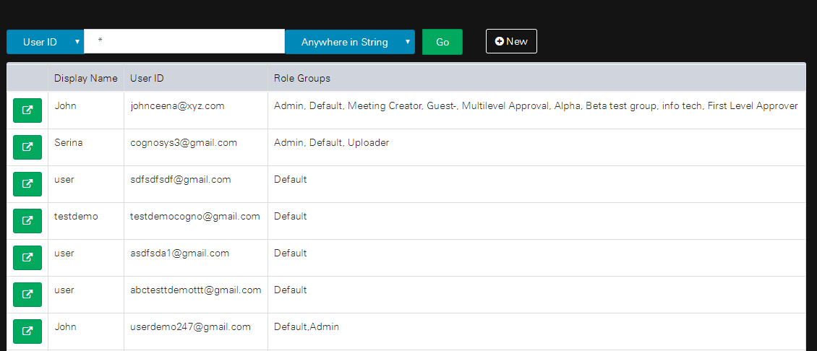Click user name beside asdfsda1@gmail.com
Image resolution: width=817 pixels, height=351 pixels.
point(64,253)
